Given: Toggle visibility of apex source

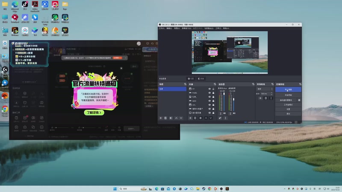Looking at the screenshot, I should 209,101.
